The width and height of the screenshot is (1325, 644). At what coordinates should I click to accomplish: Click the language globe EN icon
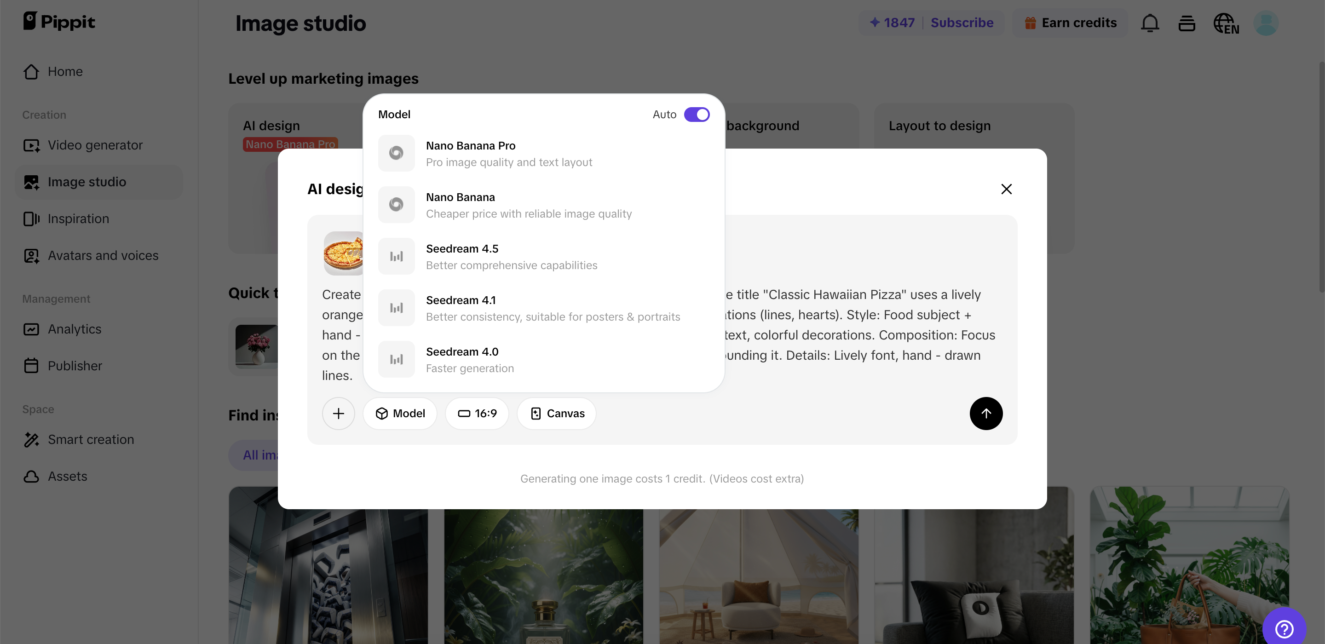point(1226,23)
